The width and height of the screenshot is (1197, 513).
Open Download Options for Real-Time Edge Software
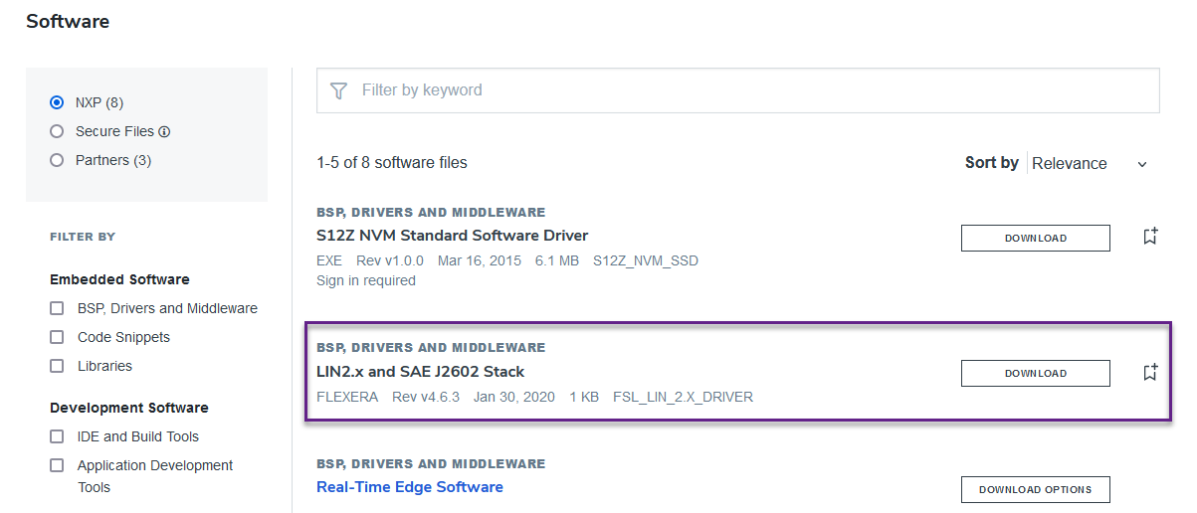1035,489
